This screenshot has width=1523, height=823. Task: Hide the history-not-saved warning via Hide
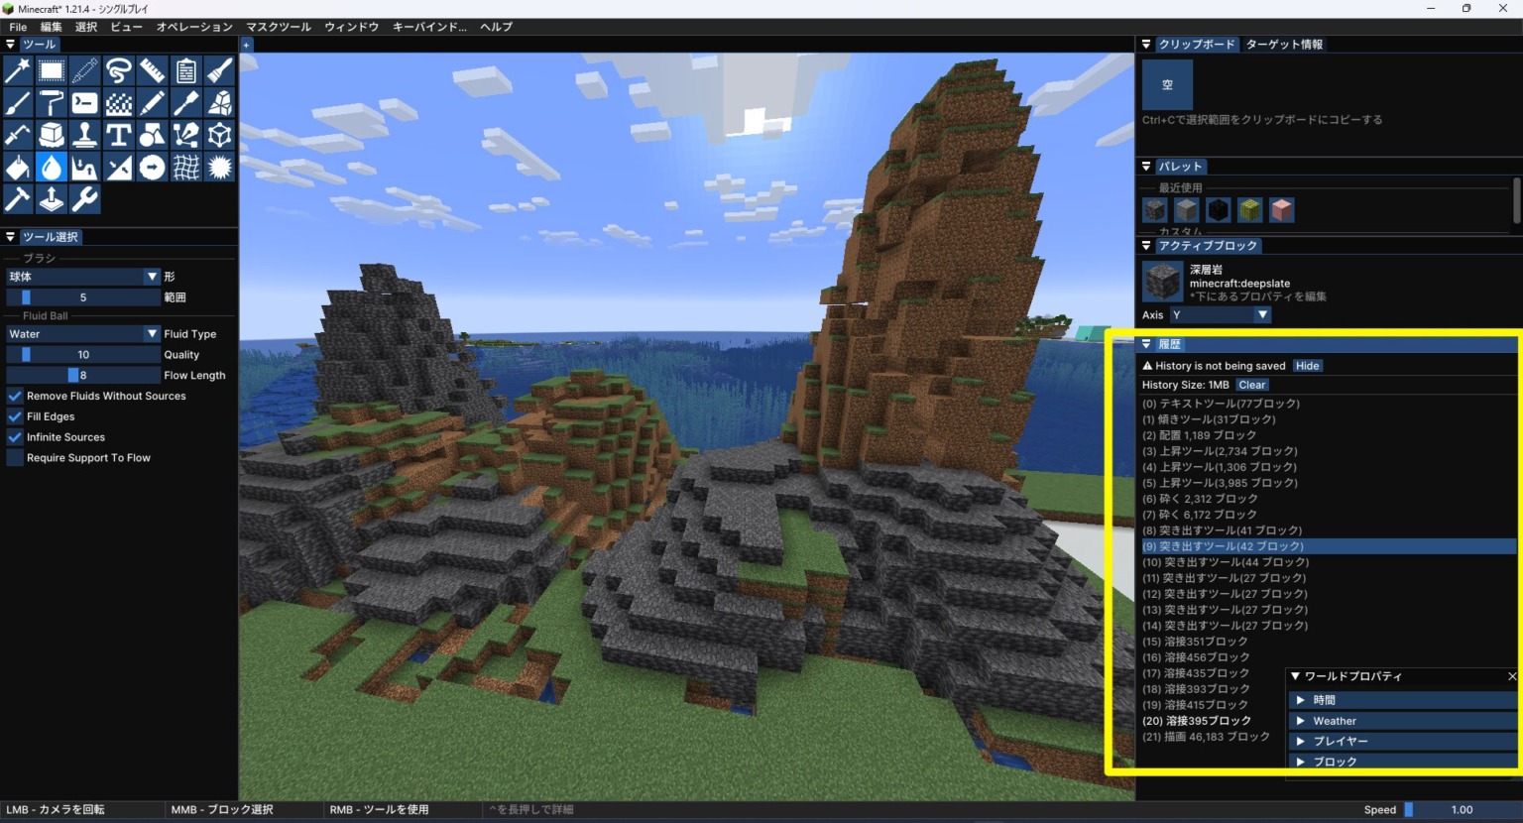pyautogui.click(x=1307, y=365)
